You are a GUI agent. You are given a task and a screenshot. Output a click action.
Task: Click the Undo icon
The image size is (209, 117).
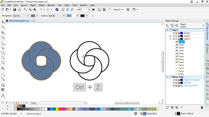(x=41, y=9)
